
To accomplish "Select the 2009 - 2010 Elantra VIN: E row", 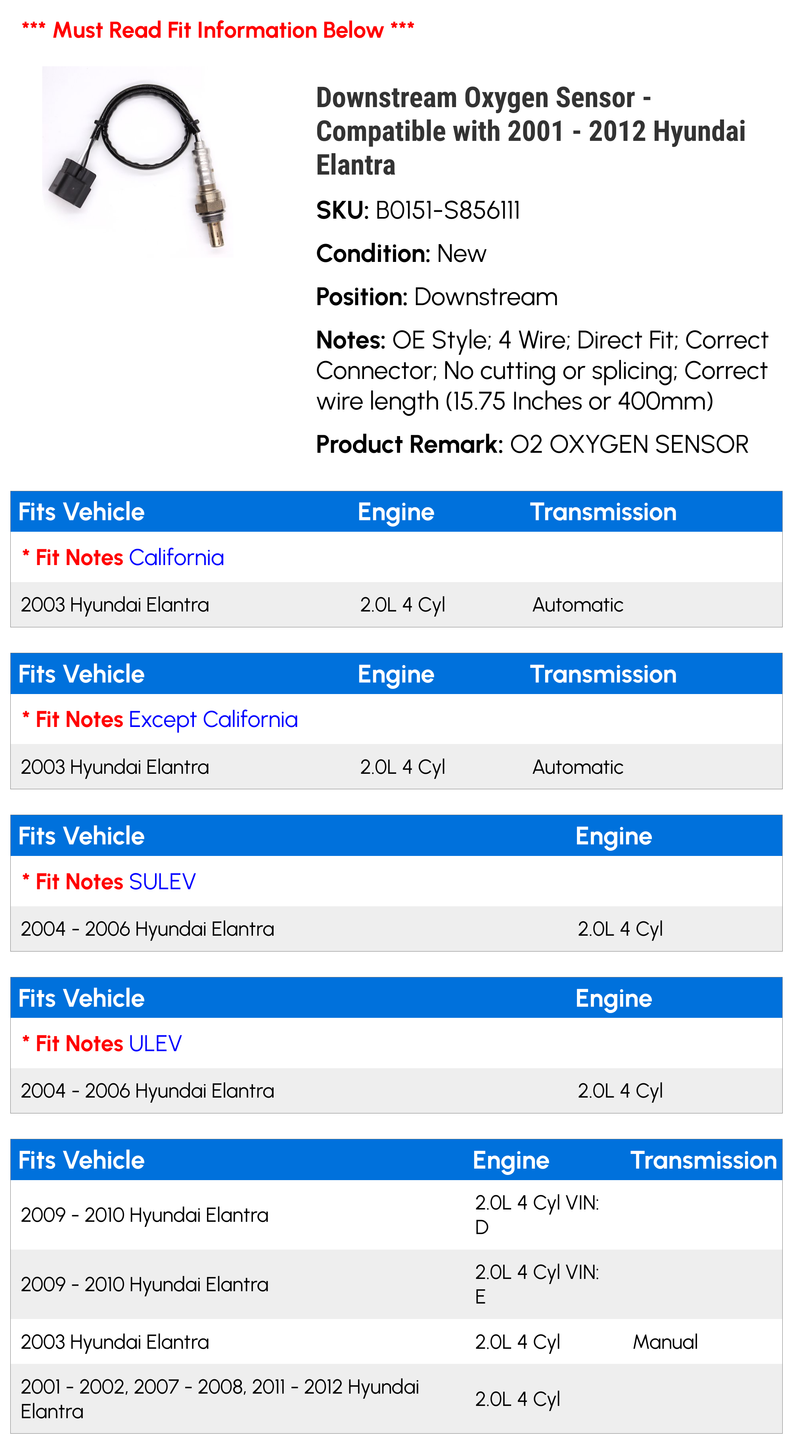I will (x=396, y=1284).
